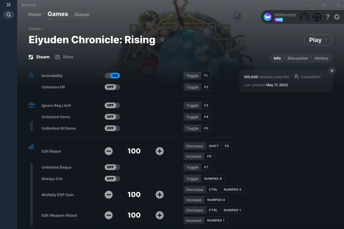Turn off Invincibility
The width and height of the screenshot is (344, 229).
[112, 75]
